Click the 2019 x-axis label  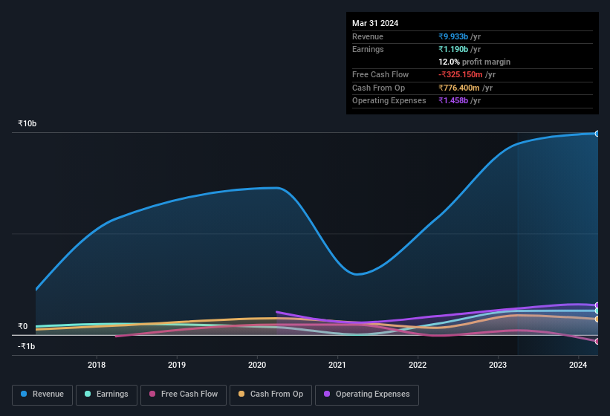pos(177,365)
